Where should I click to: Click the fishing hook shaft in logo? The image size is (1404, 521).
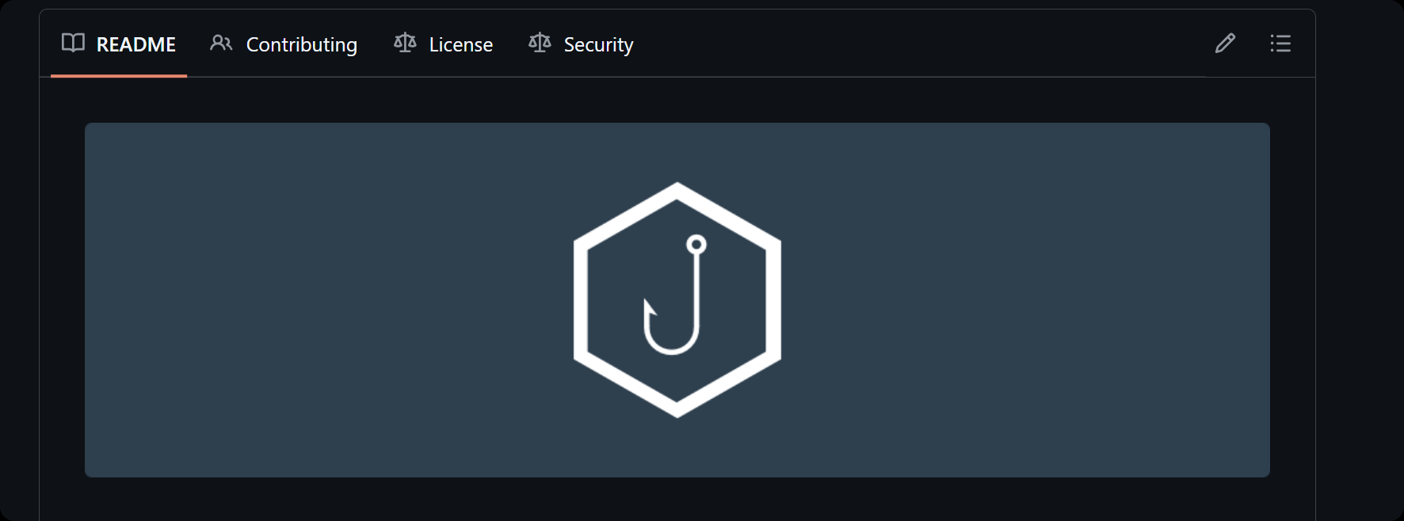pyautogui.click(x=697, y=293)
